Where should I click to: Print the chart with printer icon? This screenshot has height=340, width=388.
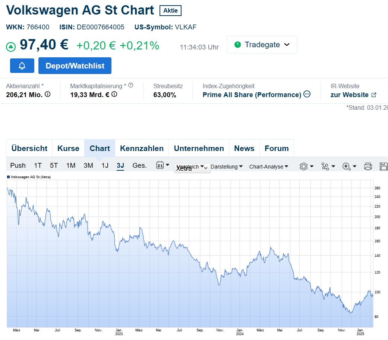368,166
